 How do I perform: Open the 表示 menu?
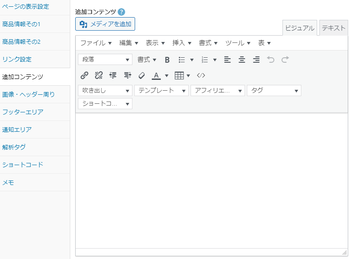coord(155,43)
